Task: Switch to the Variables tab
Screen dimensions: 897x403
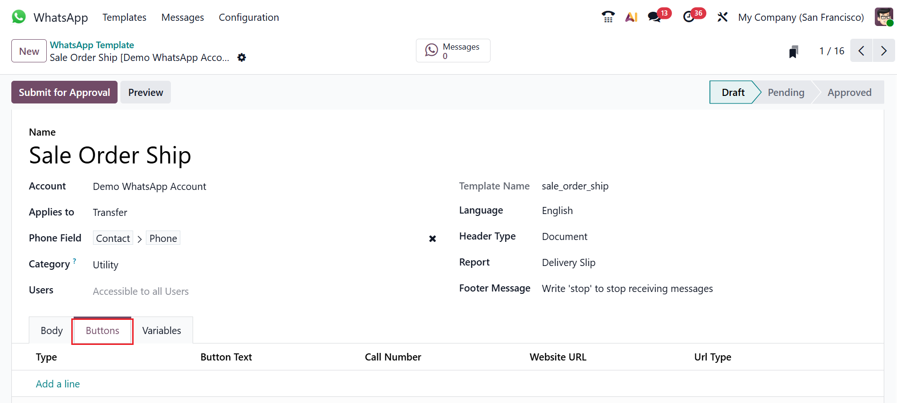Action: click(161, 331)
